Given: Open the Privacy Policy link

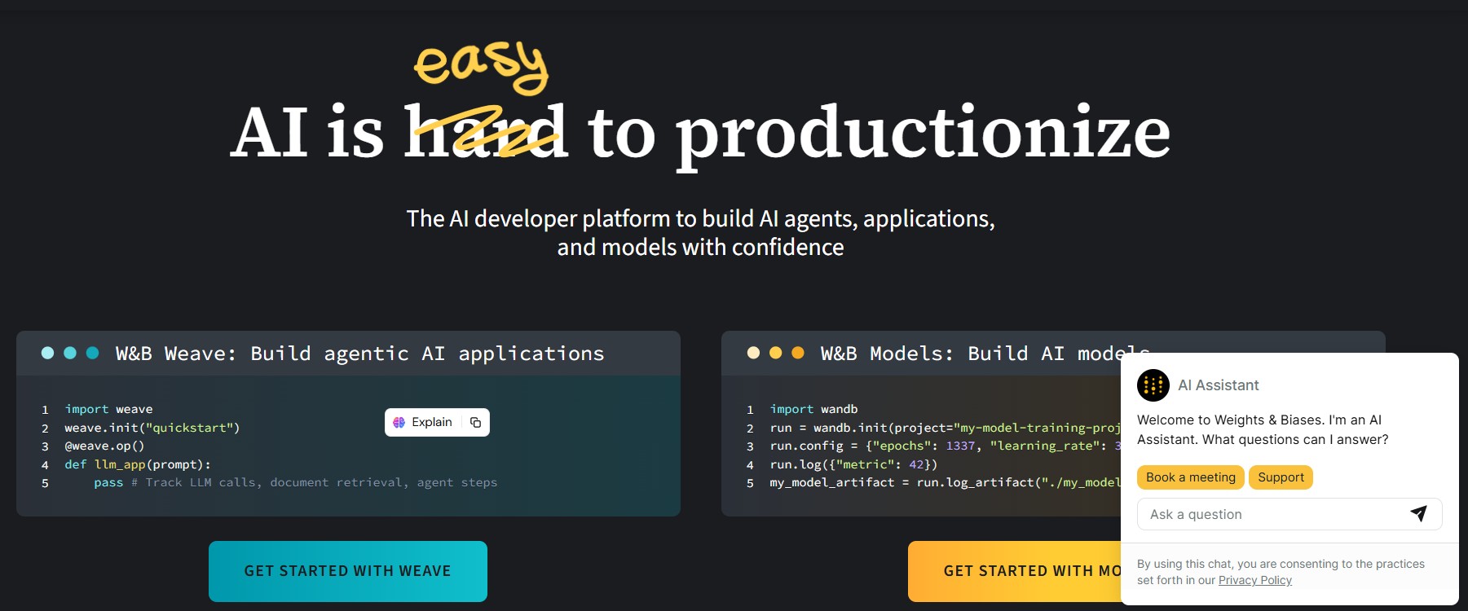Looking at the screenshot, I should 1255,580.
